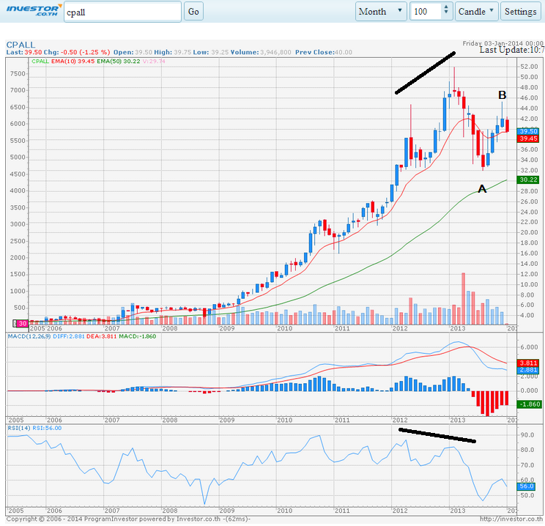Click the copyright ProgramInvestor footer text

pyautogui.click(x=128, y=519)
